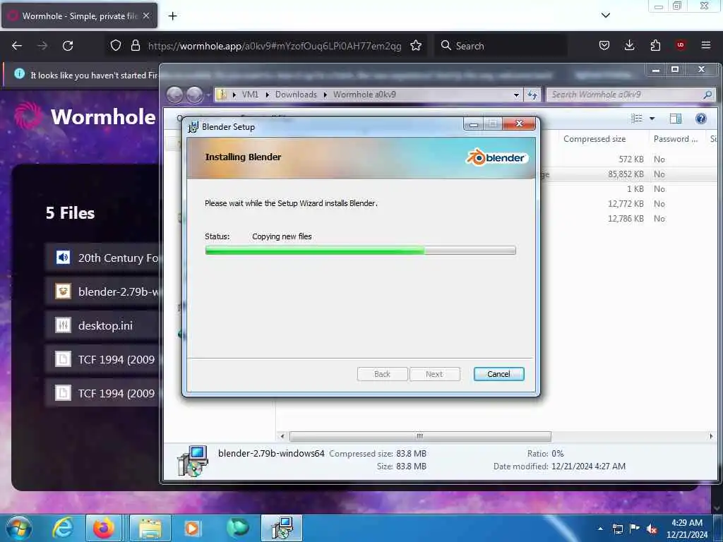
Task: Select desktop.ini in Wormhole list
Action: [102, 325]
